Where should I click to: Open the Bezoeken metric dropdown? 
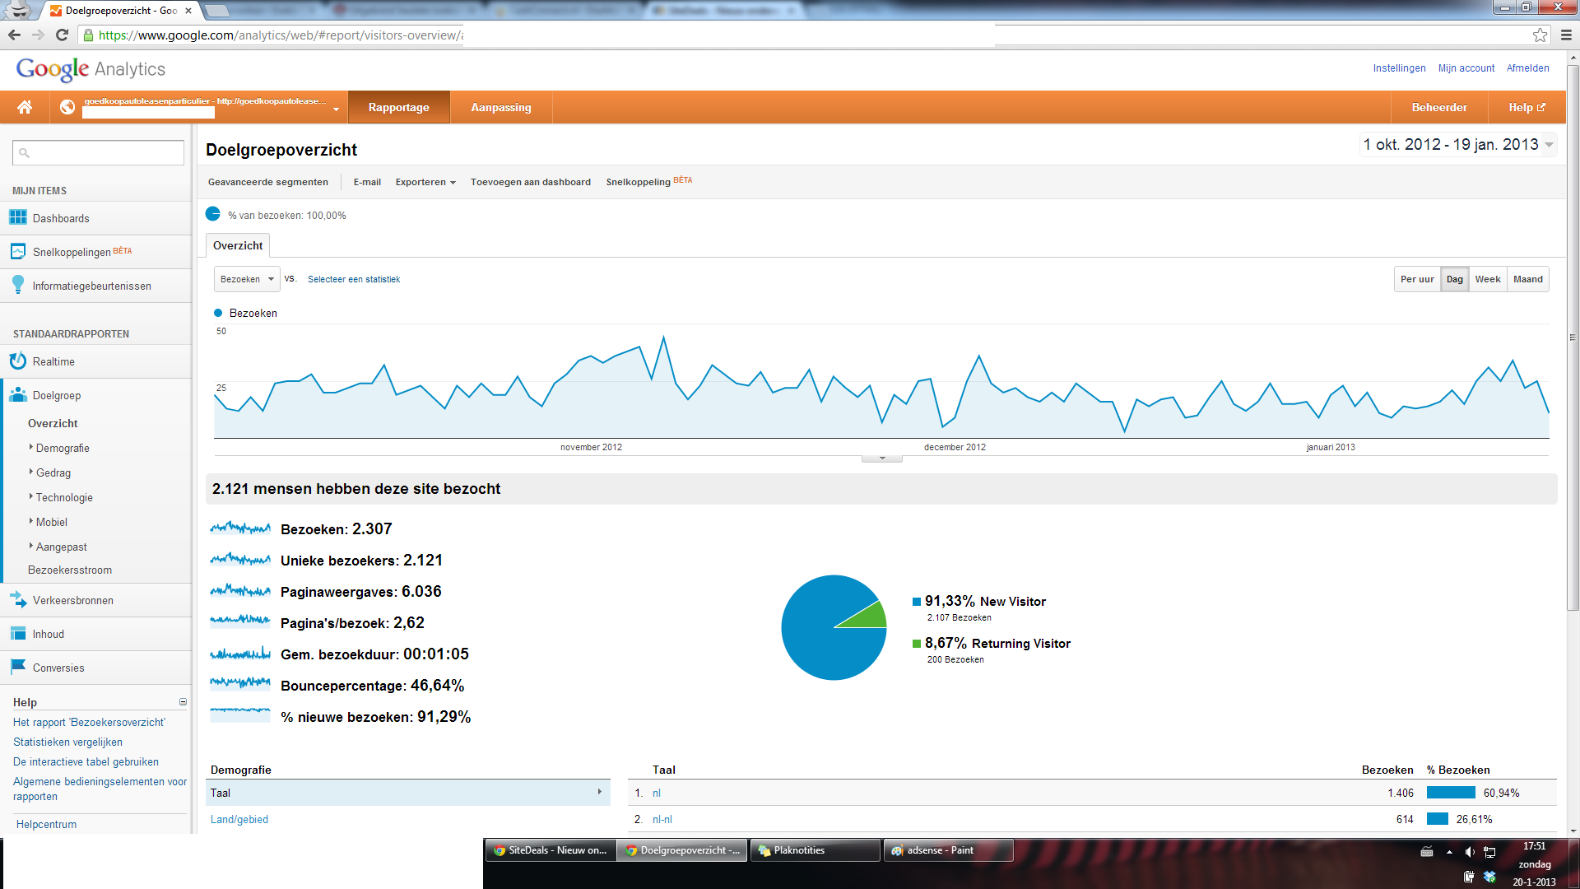pyautogui.click(x=247, y=279)
